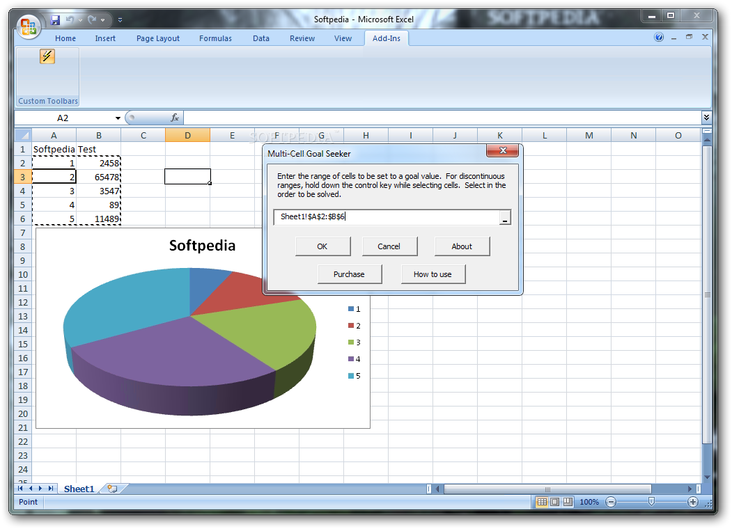Close the Multi-Cell Goal Seeker dialog

click(502, 150)
